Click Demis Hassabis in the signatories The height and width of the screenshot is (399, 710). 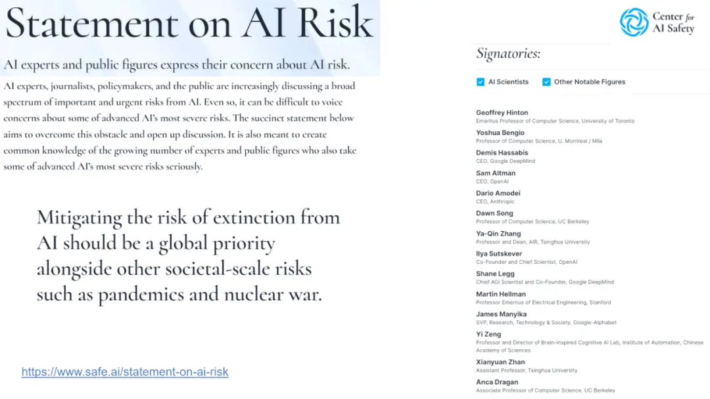(501, 153)
